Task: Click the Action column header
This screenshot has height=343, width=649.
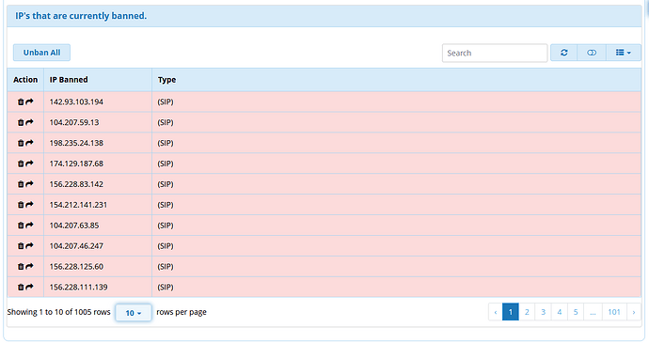Action: tap(25, 80)
